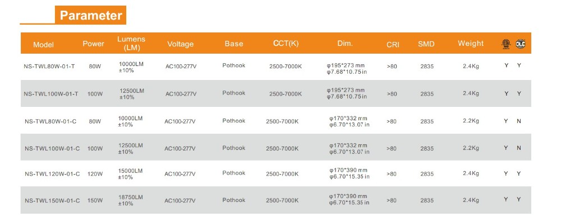Image resolution: width=561 pixels, height=221 pixels.
Task: Click the 18750LM lumens value
Action: click(x=130, y=197)
